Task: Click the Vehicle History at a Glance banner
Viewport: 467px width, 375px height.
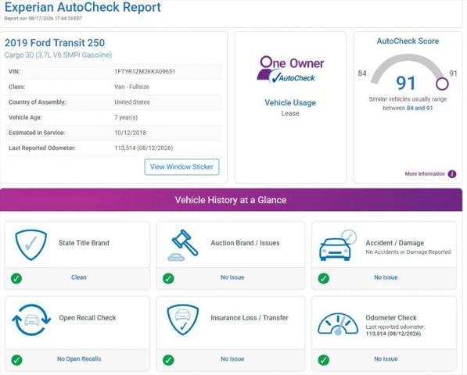Action: click(x=231, y=200)
